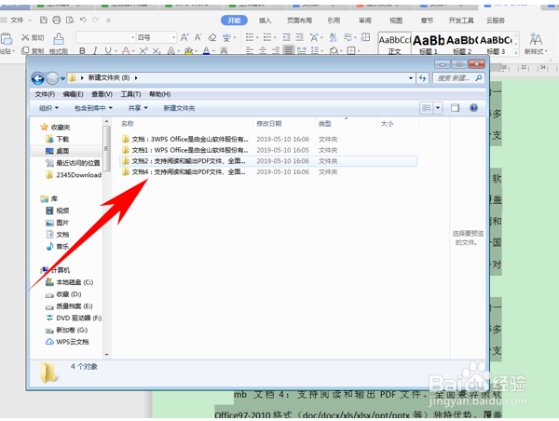Toggle italic formatting in WPS
This screenshot has width=559, height=421.
(95, 51)
